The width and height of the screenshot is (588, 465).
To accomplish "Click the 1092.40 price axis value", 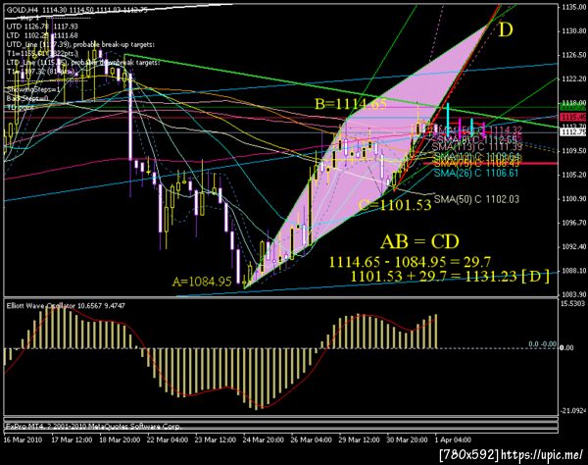I will 573,246.
